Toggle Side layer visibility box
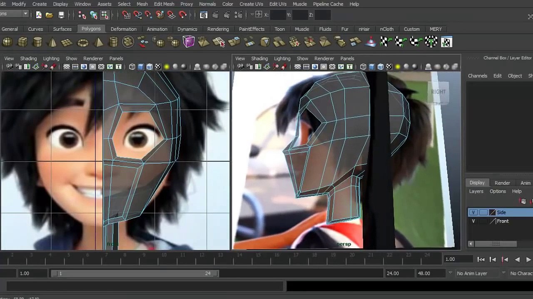The image size is (533, 299). point(473,212)
